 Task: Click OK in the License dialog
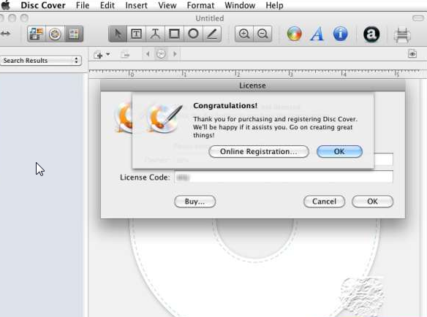coord(372,202)
